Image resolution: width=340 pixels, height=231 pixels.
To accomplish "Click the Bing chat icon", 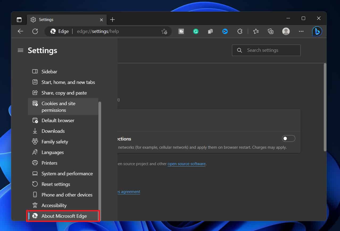I will (317, 31).
